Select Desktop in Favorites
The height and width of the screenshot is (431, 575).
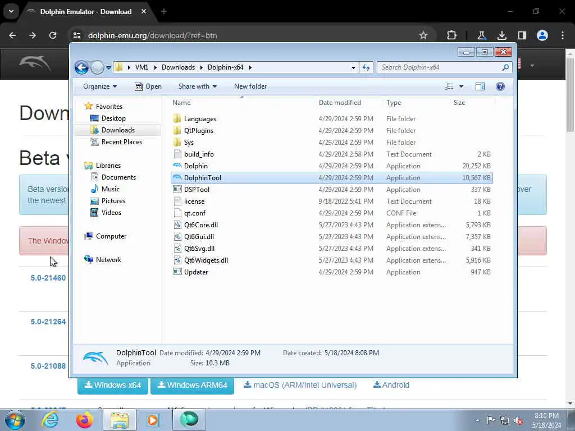tap(113, 118)
